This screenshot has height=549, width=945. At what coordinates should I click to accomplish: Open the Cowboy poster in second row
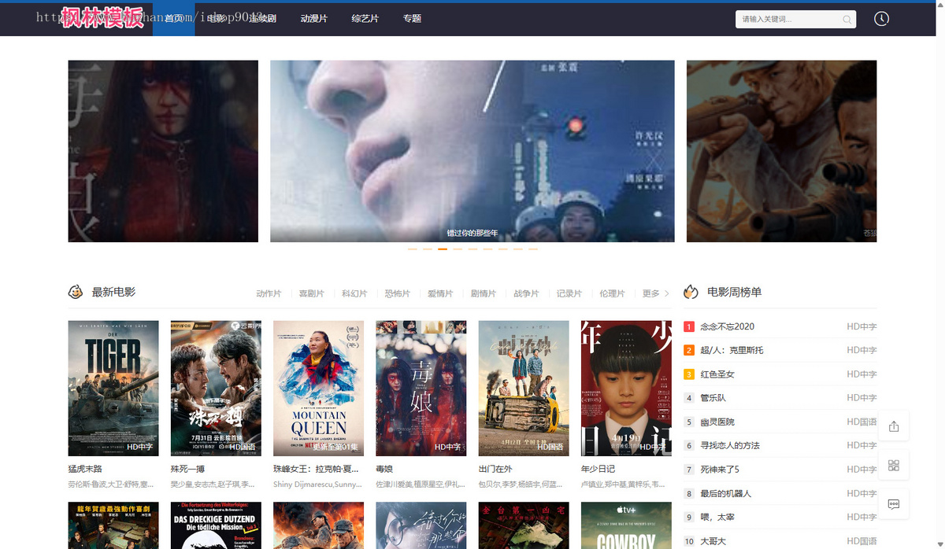click(626, 525)
